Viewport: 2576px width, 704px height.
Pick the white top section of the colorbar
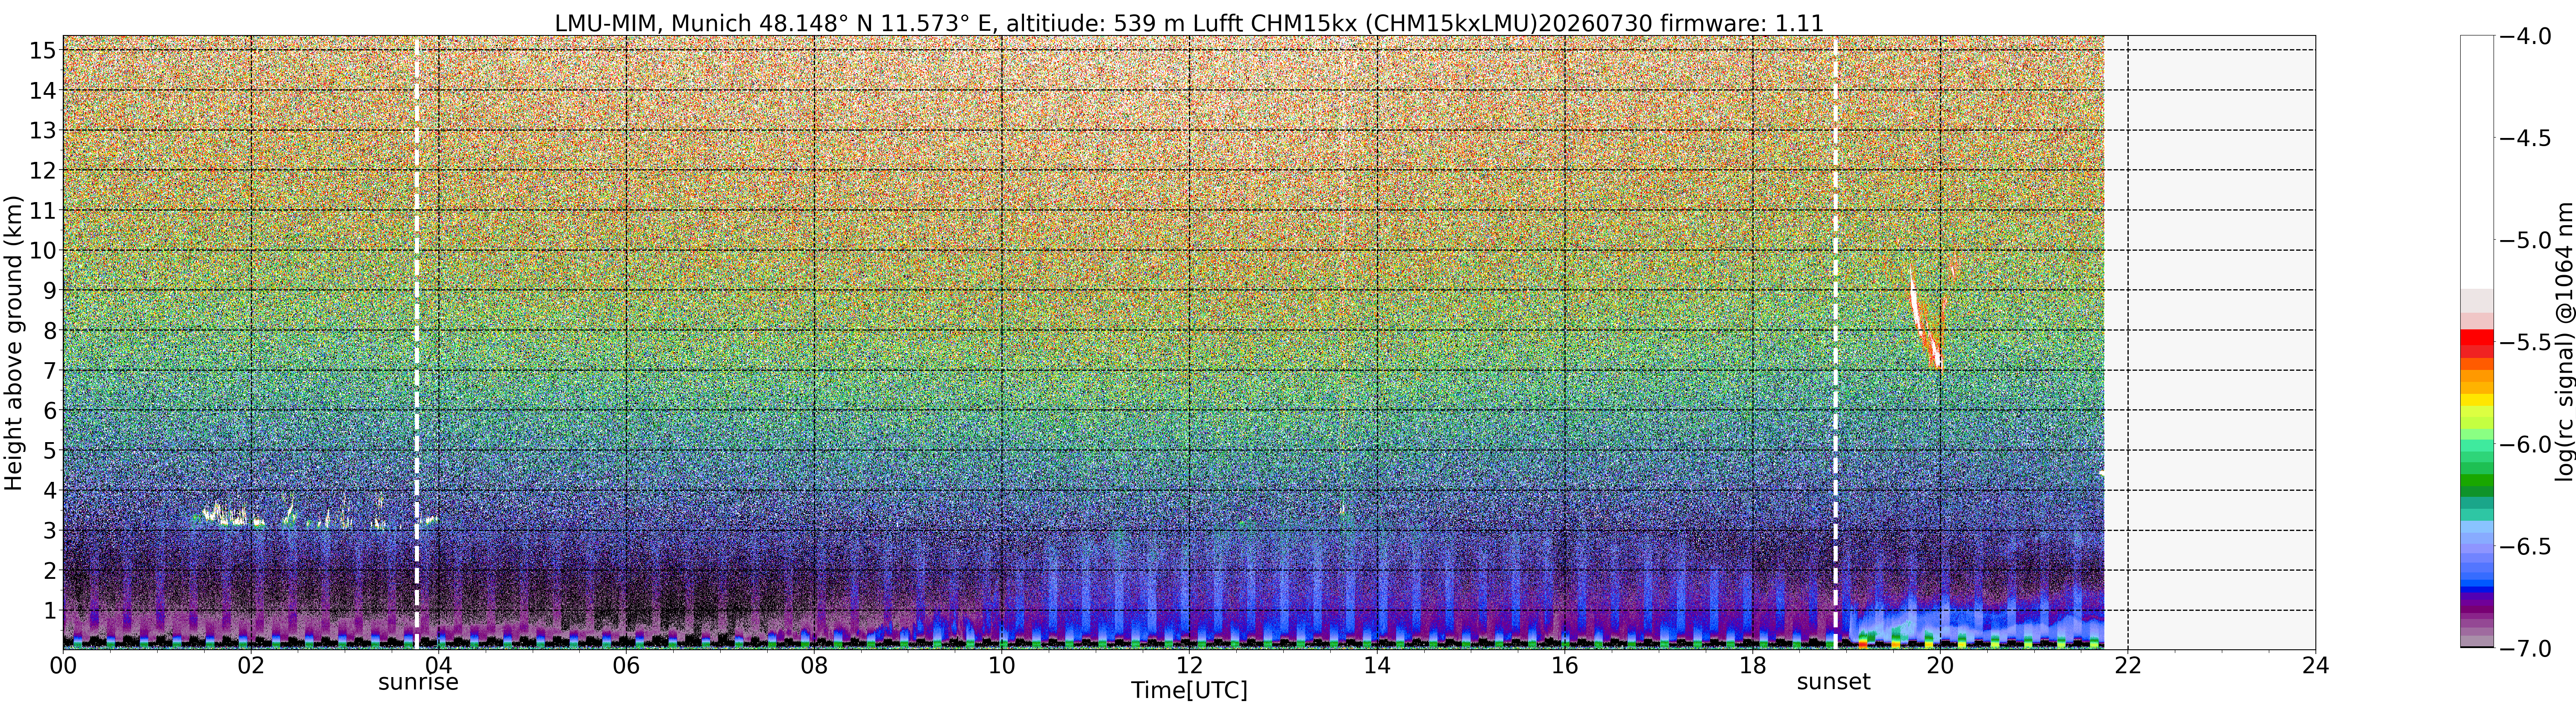(x=2476, y=162)
